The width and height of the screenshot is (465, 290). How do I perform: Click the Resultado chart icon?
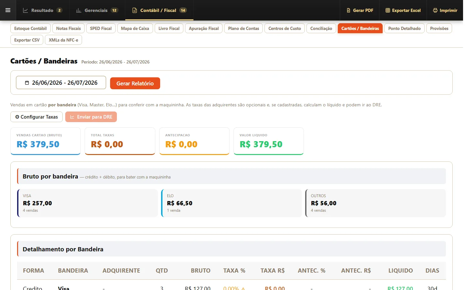[26, 10]
